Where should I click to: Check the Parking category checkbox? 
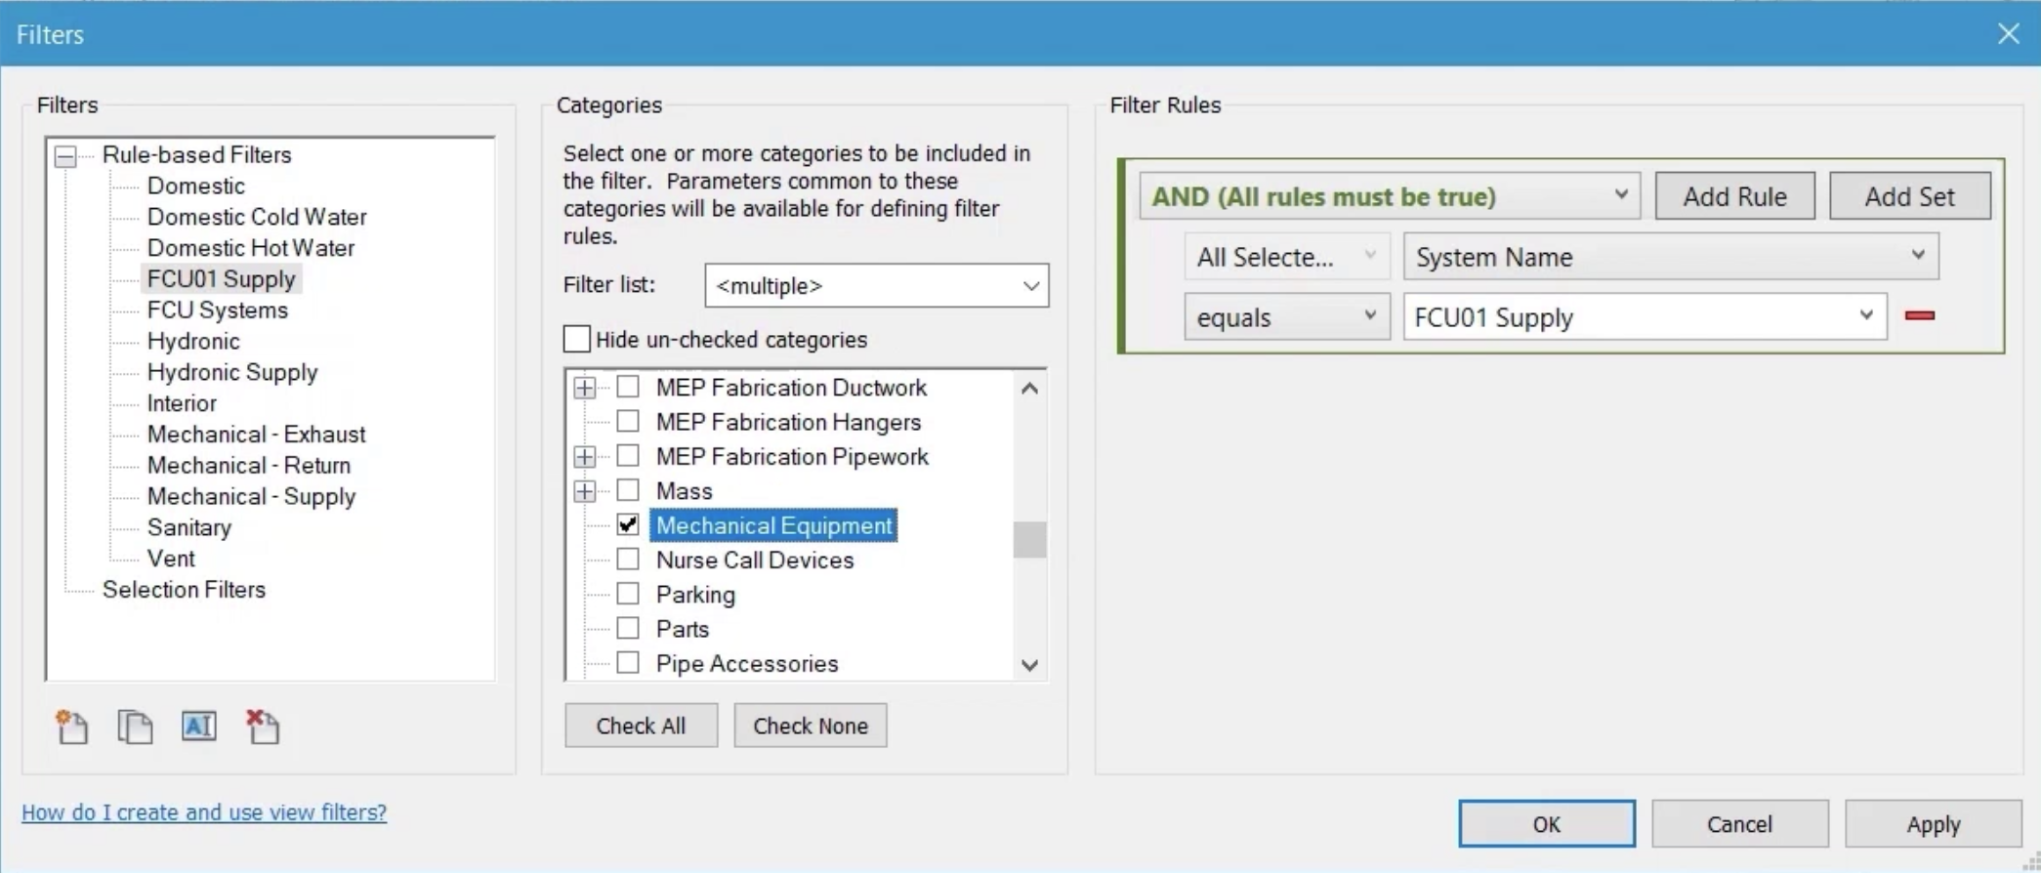click(x=628, y=594)
